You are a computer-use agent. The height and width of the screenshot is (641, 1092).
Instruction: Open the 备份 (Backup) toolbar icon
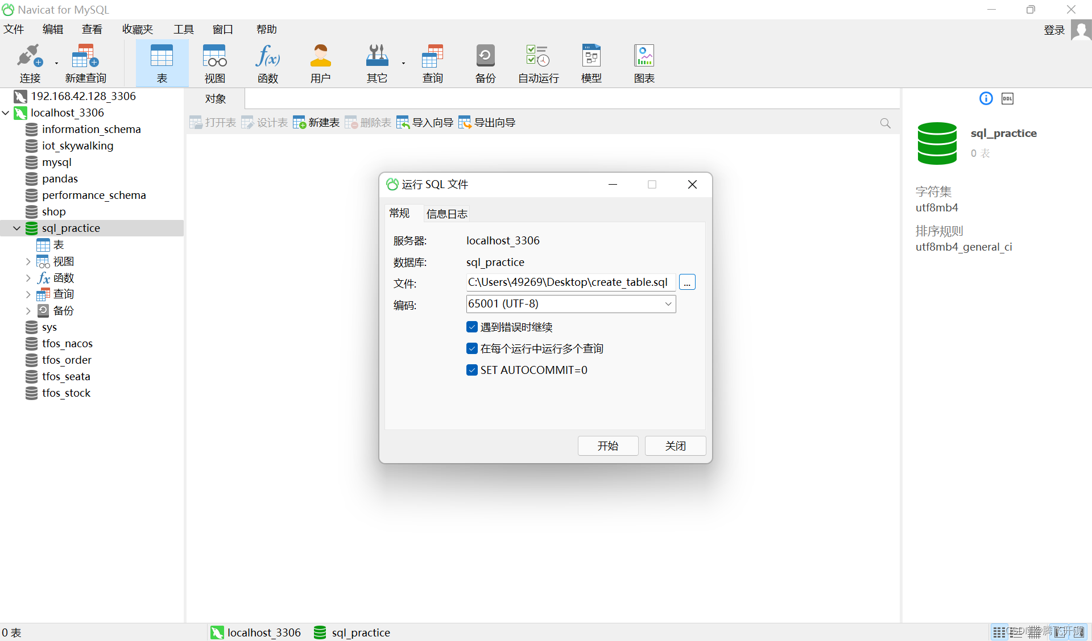click(485, 63)
